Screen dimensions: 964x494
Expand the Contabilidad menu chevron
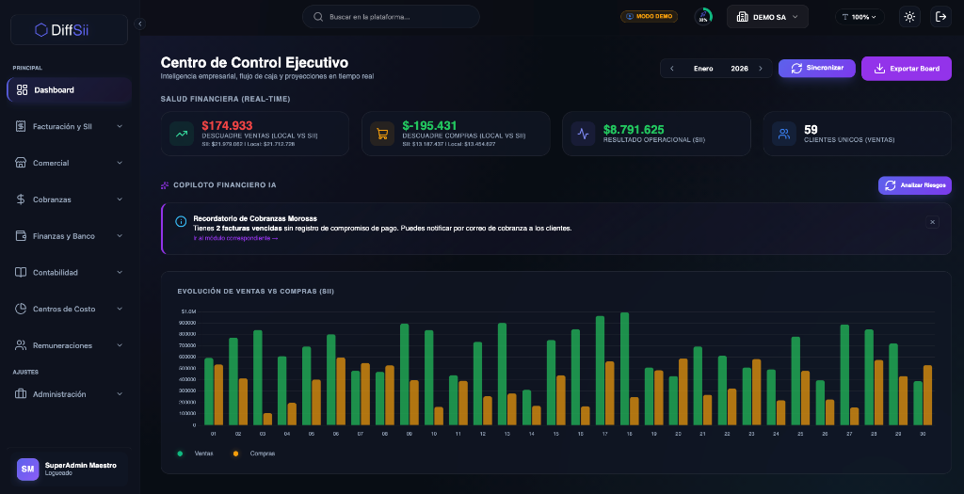click(120, 272)
